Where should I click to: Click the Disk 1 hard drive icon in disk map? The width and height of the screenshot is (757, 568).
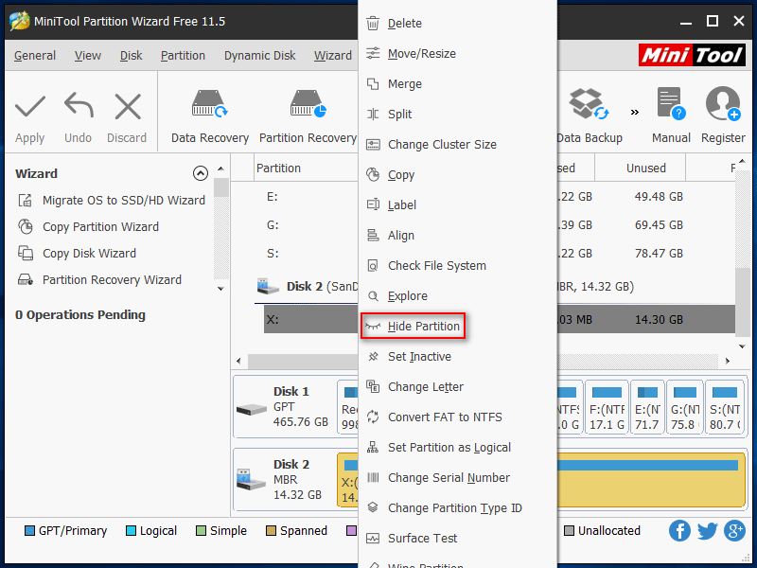(x=252, y=409)
